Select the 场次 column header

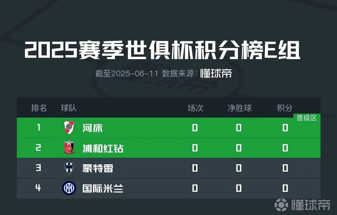tap(195, 108)
